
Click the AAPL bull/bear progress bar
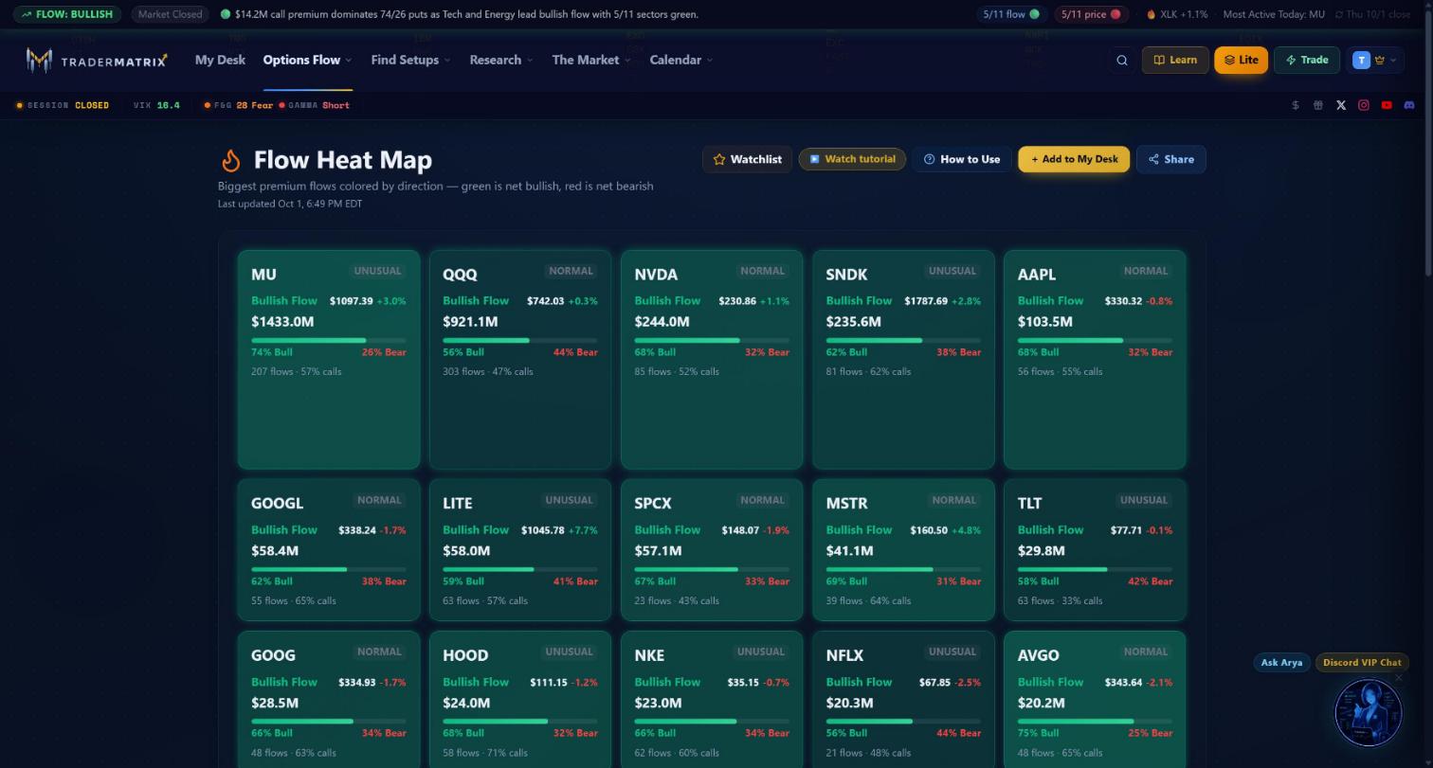pos(1095,340)
